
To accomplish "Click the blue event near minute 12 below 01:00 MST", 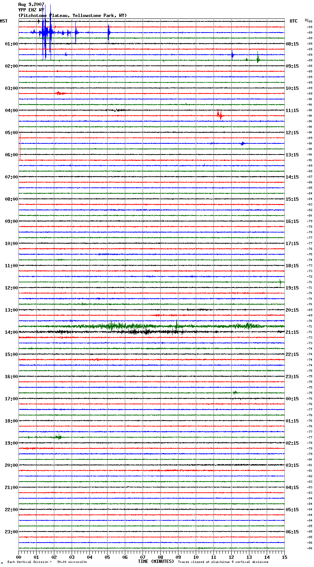I will 232,55.
